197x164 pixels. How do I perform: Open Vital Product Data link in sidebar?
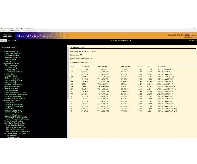11,90
